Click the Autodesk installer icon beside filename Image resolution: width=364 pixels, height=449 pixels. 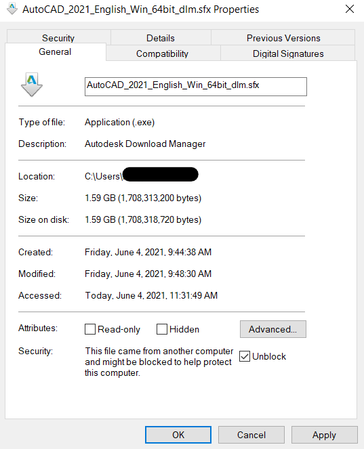point(32,85)
